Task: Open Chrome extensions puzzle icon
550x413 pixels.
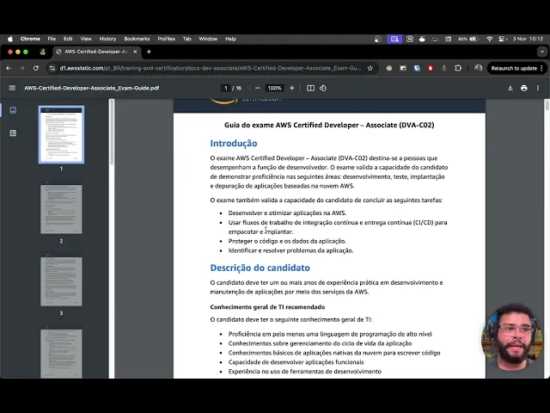Action: point(458,68)
